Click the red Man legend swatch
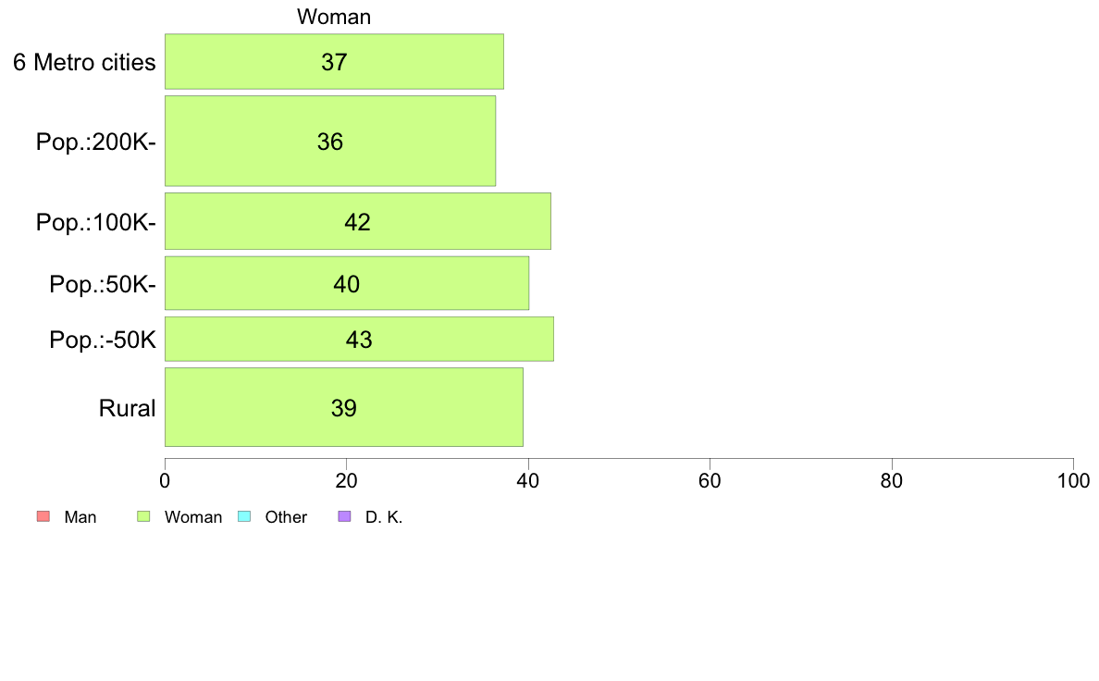This screenshot has width=1099, height=681. (x=43, y=517)
